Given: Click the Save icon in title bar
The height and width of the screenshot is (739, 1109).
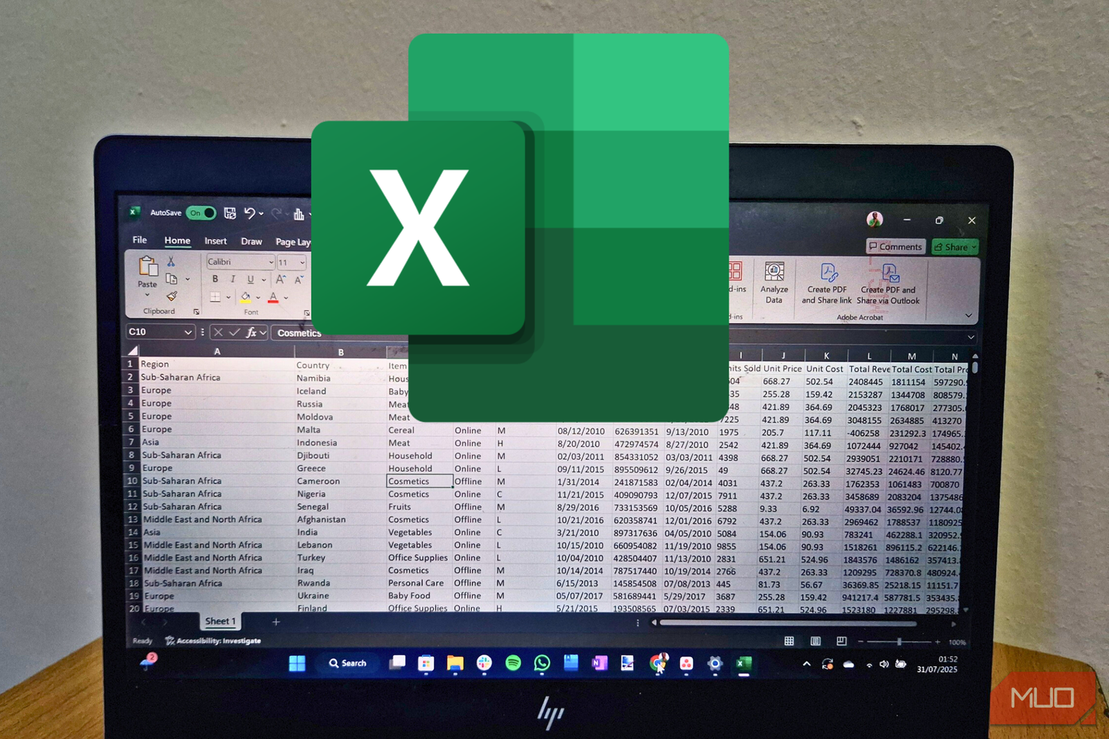Looking at the screenshot, I should click(230, 213).
